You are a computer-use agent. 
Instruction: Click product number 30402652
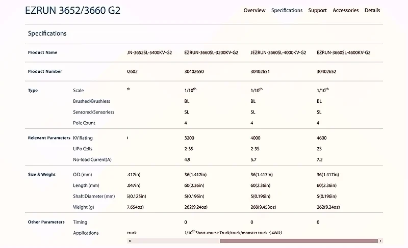coord(326,71)
